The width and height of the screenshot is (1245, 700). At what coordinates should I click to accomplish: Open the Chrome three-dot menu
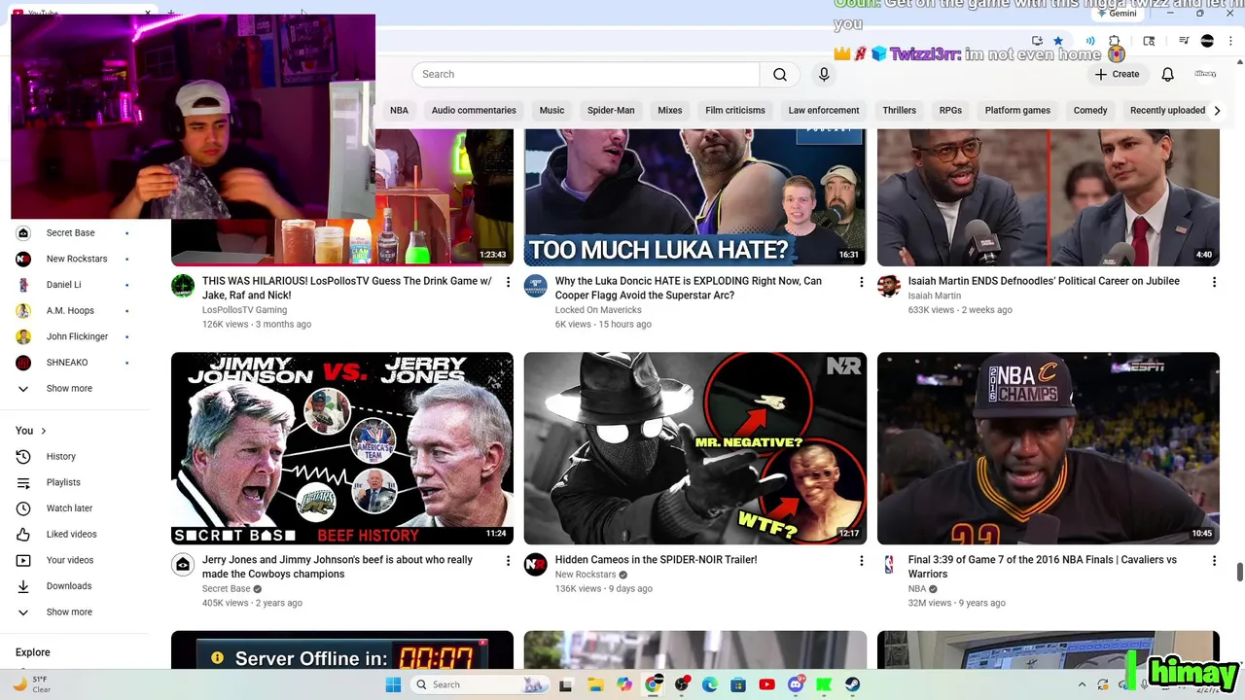1230,41
